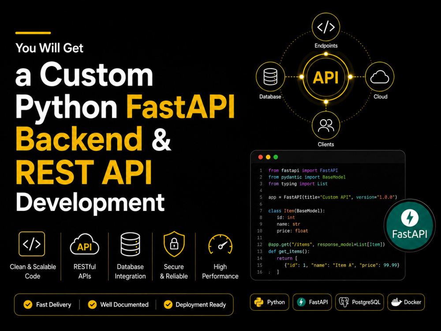
Task: Click 'Database Integration' caption
Action: 130,271
